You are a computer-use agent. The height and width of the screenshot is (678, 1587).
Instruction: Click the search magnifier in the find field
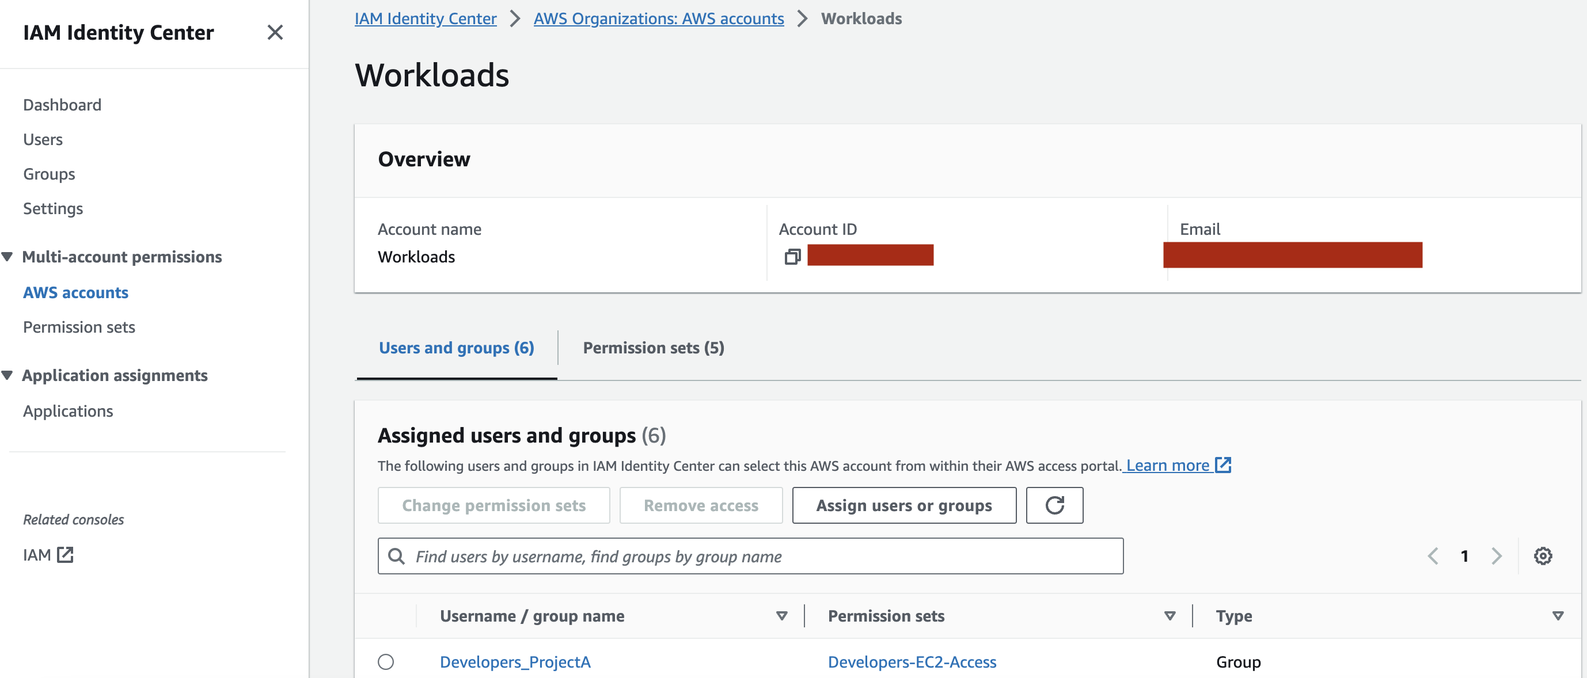coord(397,555)
